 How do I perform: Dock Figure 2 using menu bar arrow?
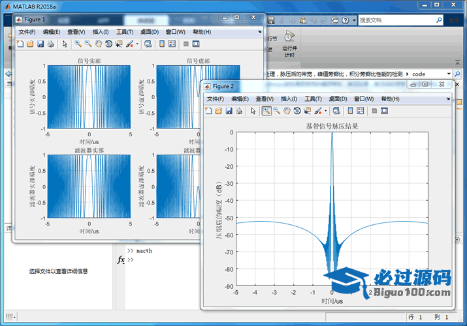tap(448, 98)
